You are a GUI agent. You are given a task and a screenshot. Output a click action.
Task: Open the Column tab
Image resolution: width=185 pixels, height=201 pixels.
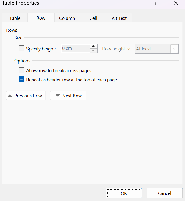point(67,18)
